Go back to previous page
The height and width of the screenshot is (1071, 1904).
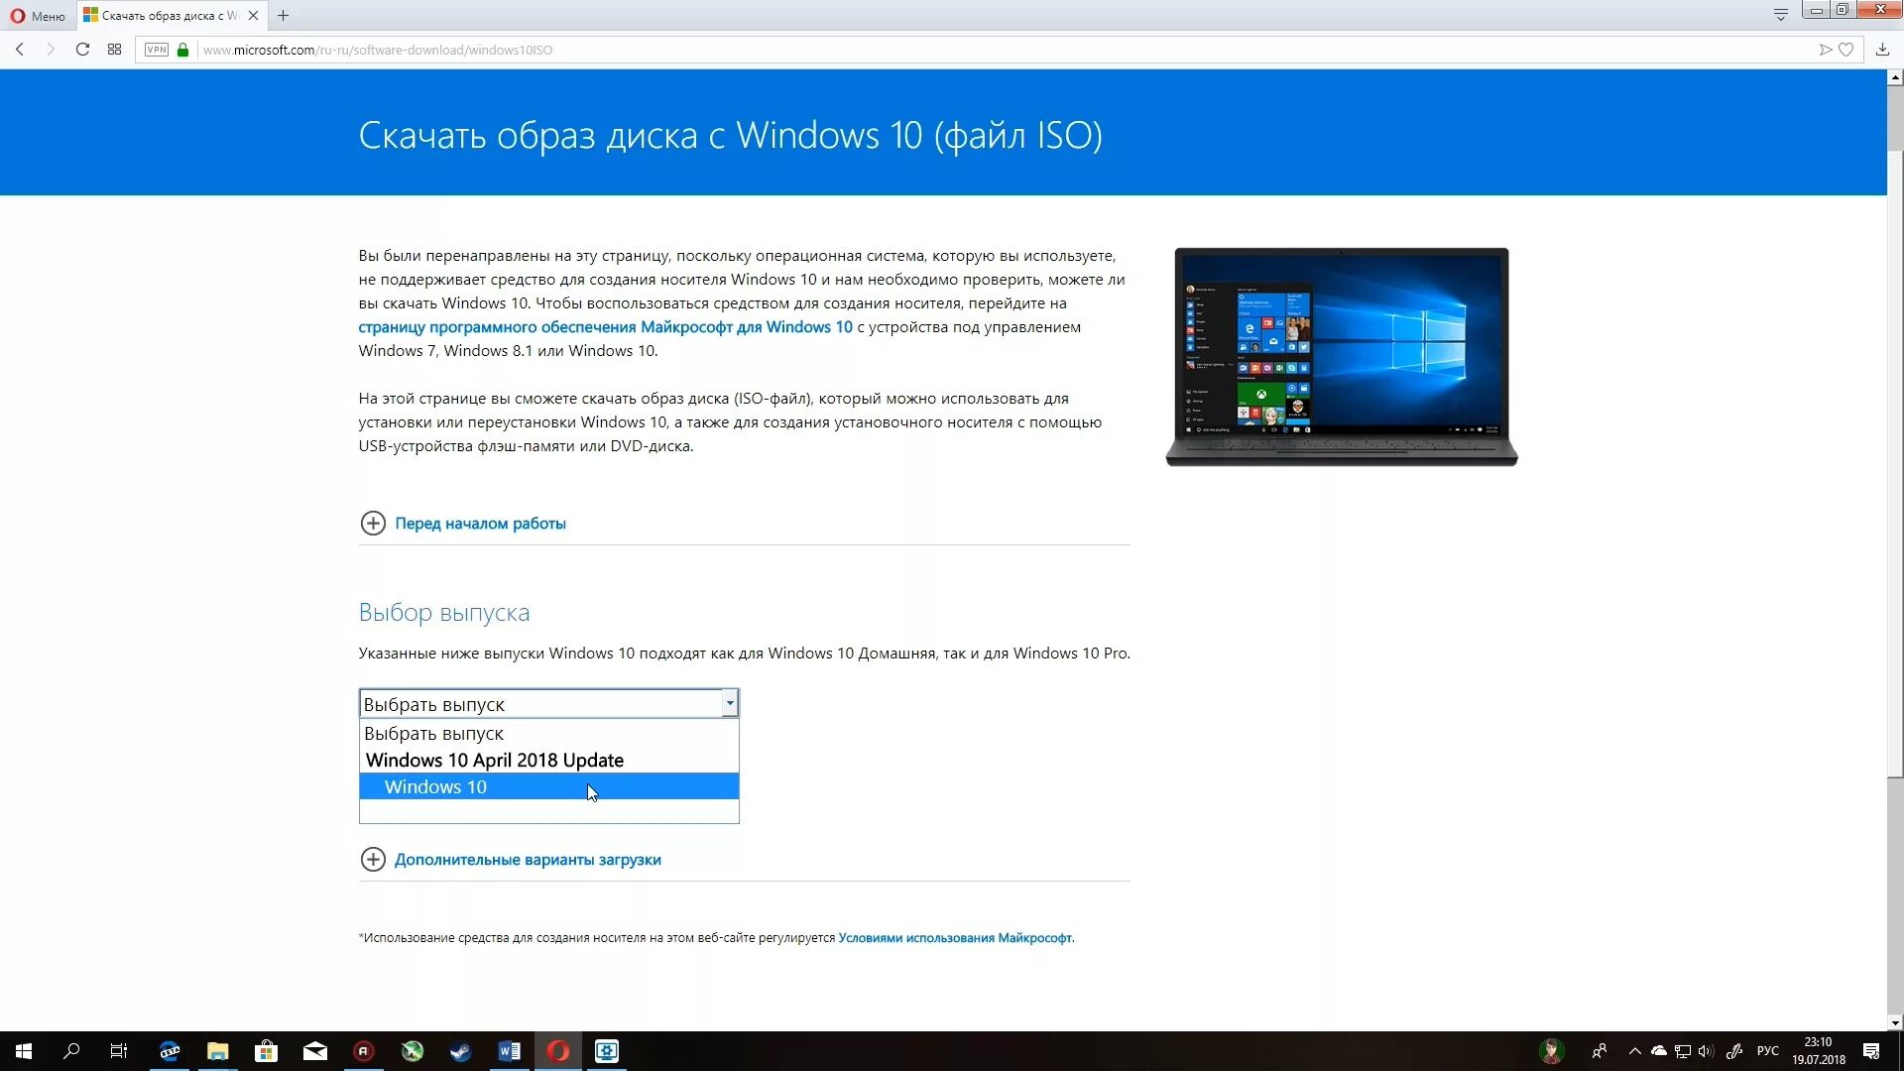[x=20, y=50]
